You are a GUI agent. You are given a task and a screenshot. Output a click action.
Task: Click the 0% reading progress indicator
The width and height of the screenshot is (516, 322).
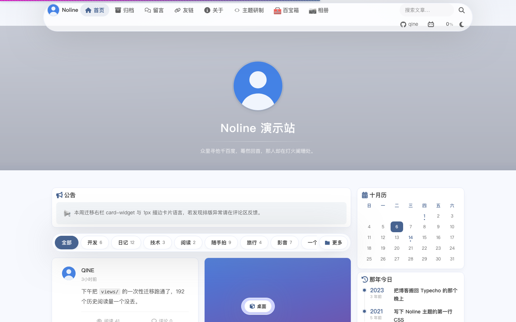coord(449,24)
